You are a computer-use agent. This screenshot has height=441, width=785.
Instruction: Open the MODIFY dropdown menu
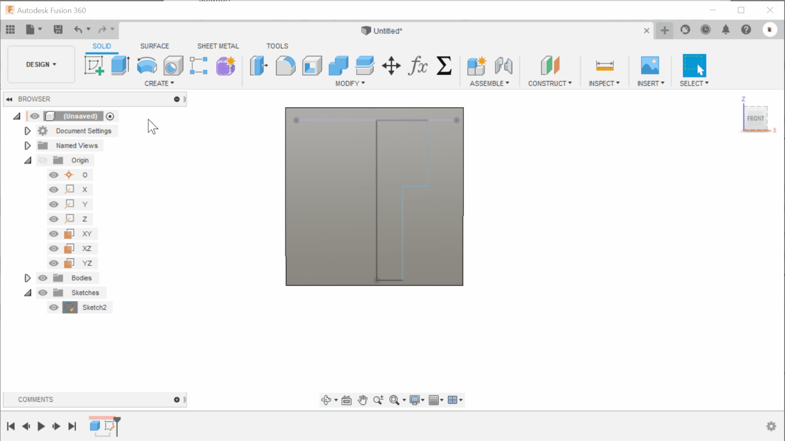coord(350,83)
